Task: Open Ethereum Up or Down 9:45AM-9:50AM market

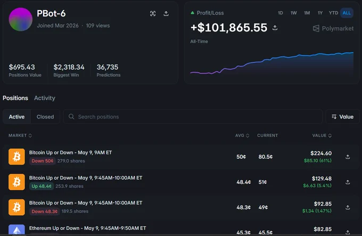Action: 87,228
